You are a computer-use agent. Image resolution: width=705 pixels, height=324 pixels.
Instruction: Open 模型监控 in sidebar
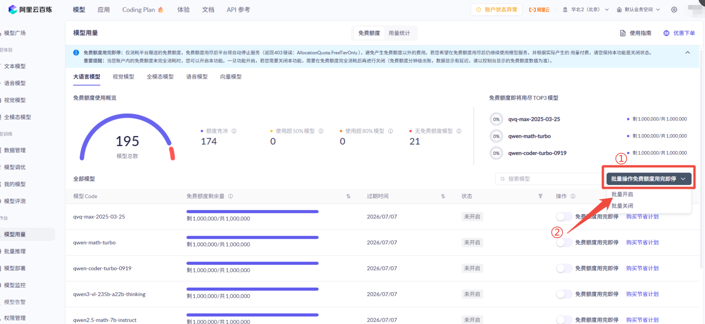point(15,285)
